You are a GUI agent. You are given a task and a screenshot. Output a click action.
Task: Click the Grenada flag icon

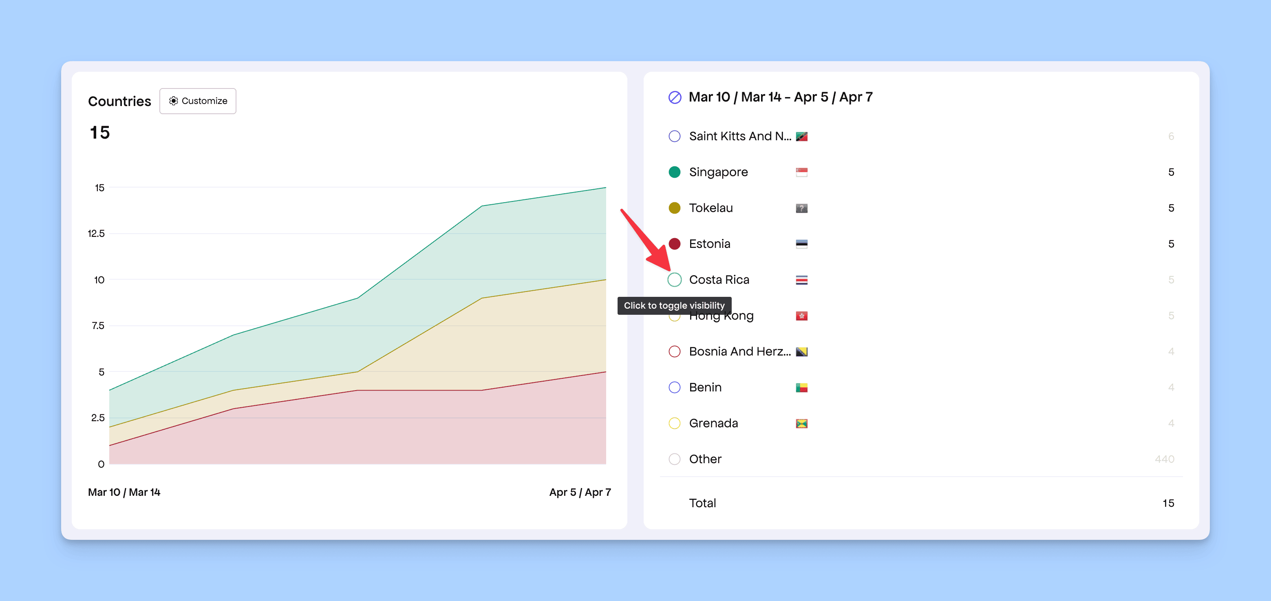[801, 423]
